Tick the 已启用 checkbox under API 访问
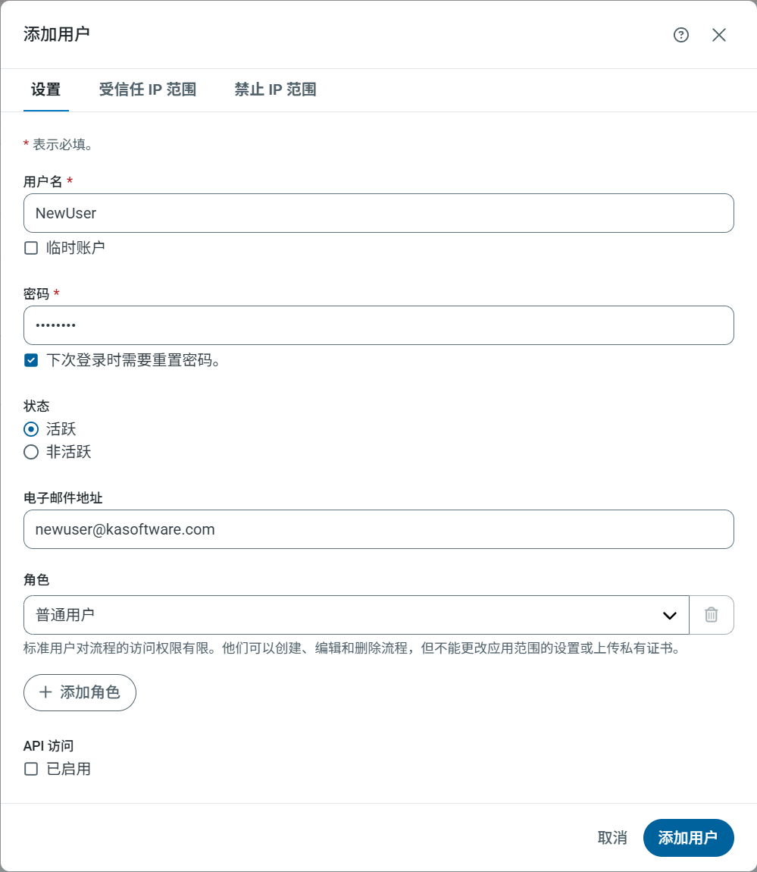 pyautogui.click(x=31, y=769)
